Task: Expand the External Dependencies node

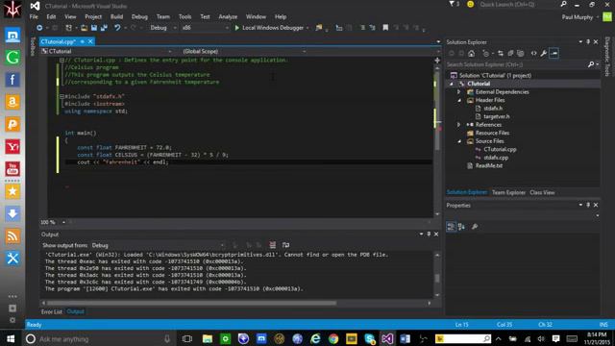Action: coord(458,92)
